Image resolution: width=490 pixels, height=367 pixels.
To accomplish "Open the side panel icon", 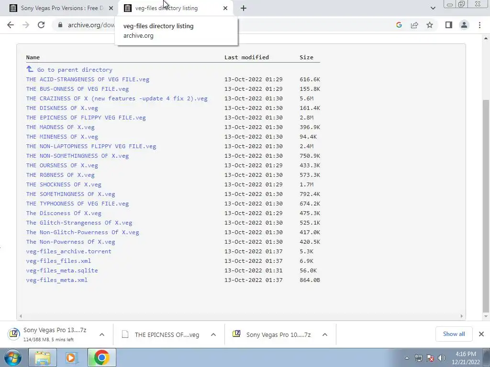I will click(x=449, y=25).
